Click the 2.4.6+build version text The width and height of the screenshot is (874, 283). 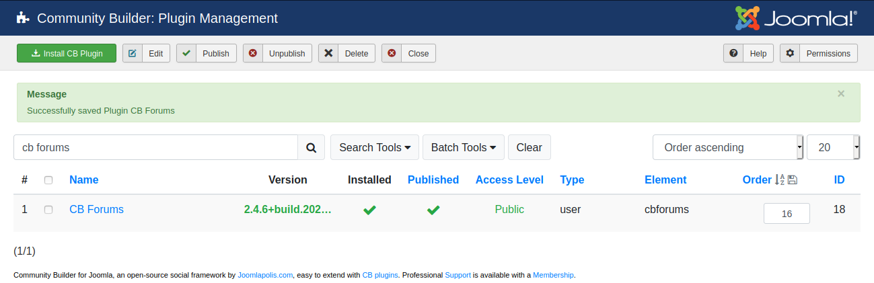click(287, 209)
